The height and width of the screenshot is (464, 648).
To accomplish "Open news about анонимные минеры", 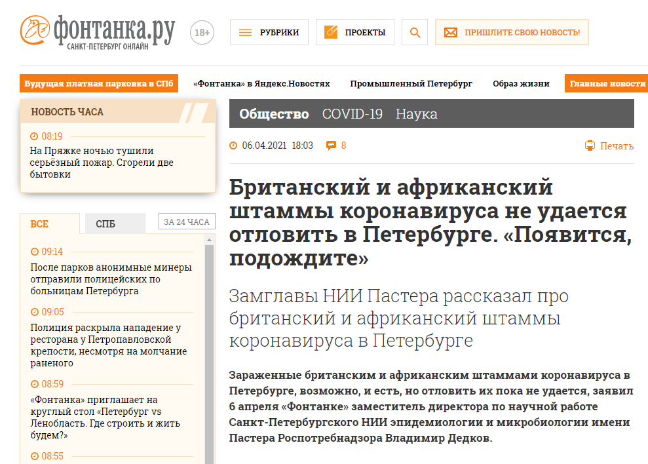I will coord(111,279).
